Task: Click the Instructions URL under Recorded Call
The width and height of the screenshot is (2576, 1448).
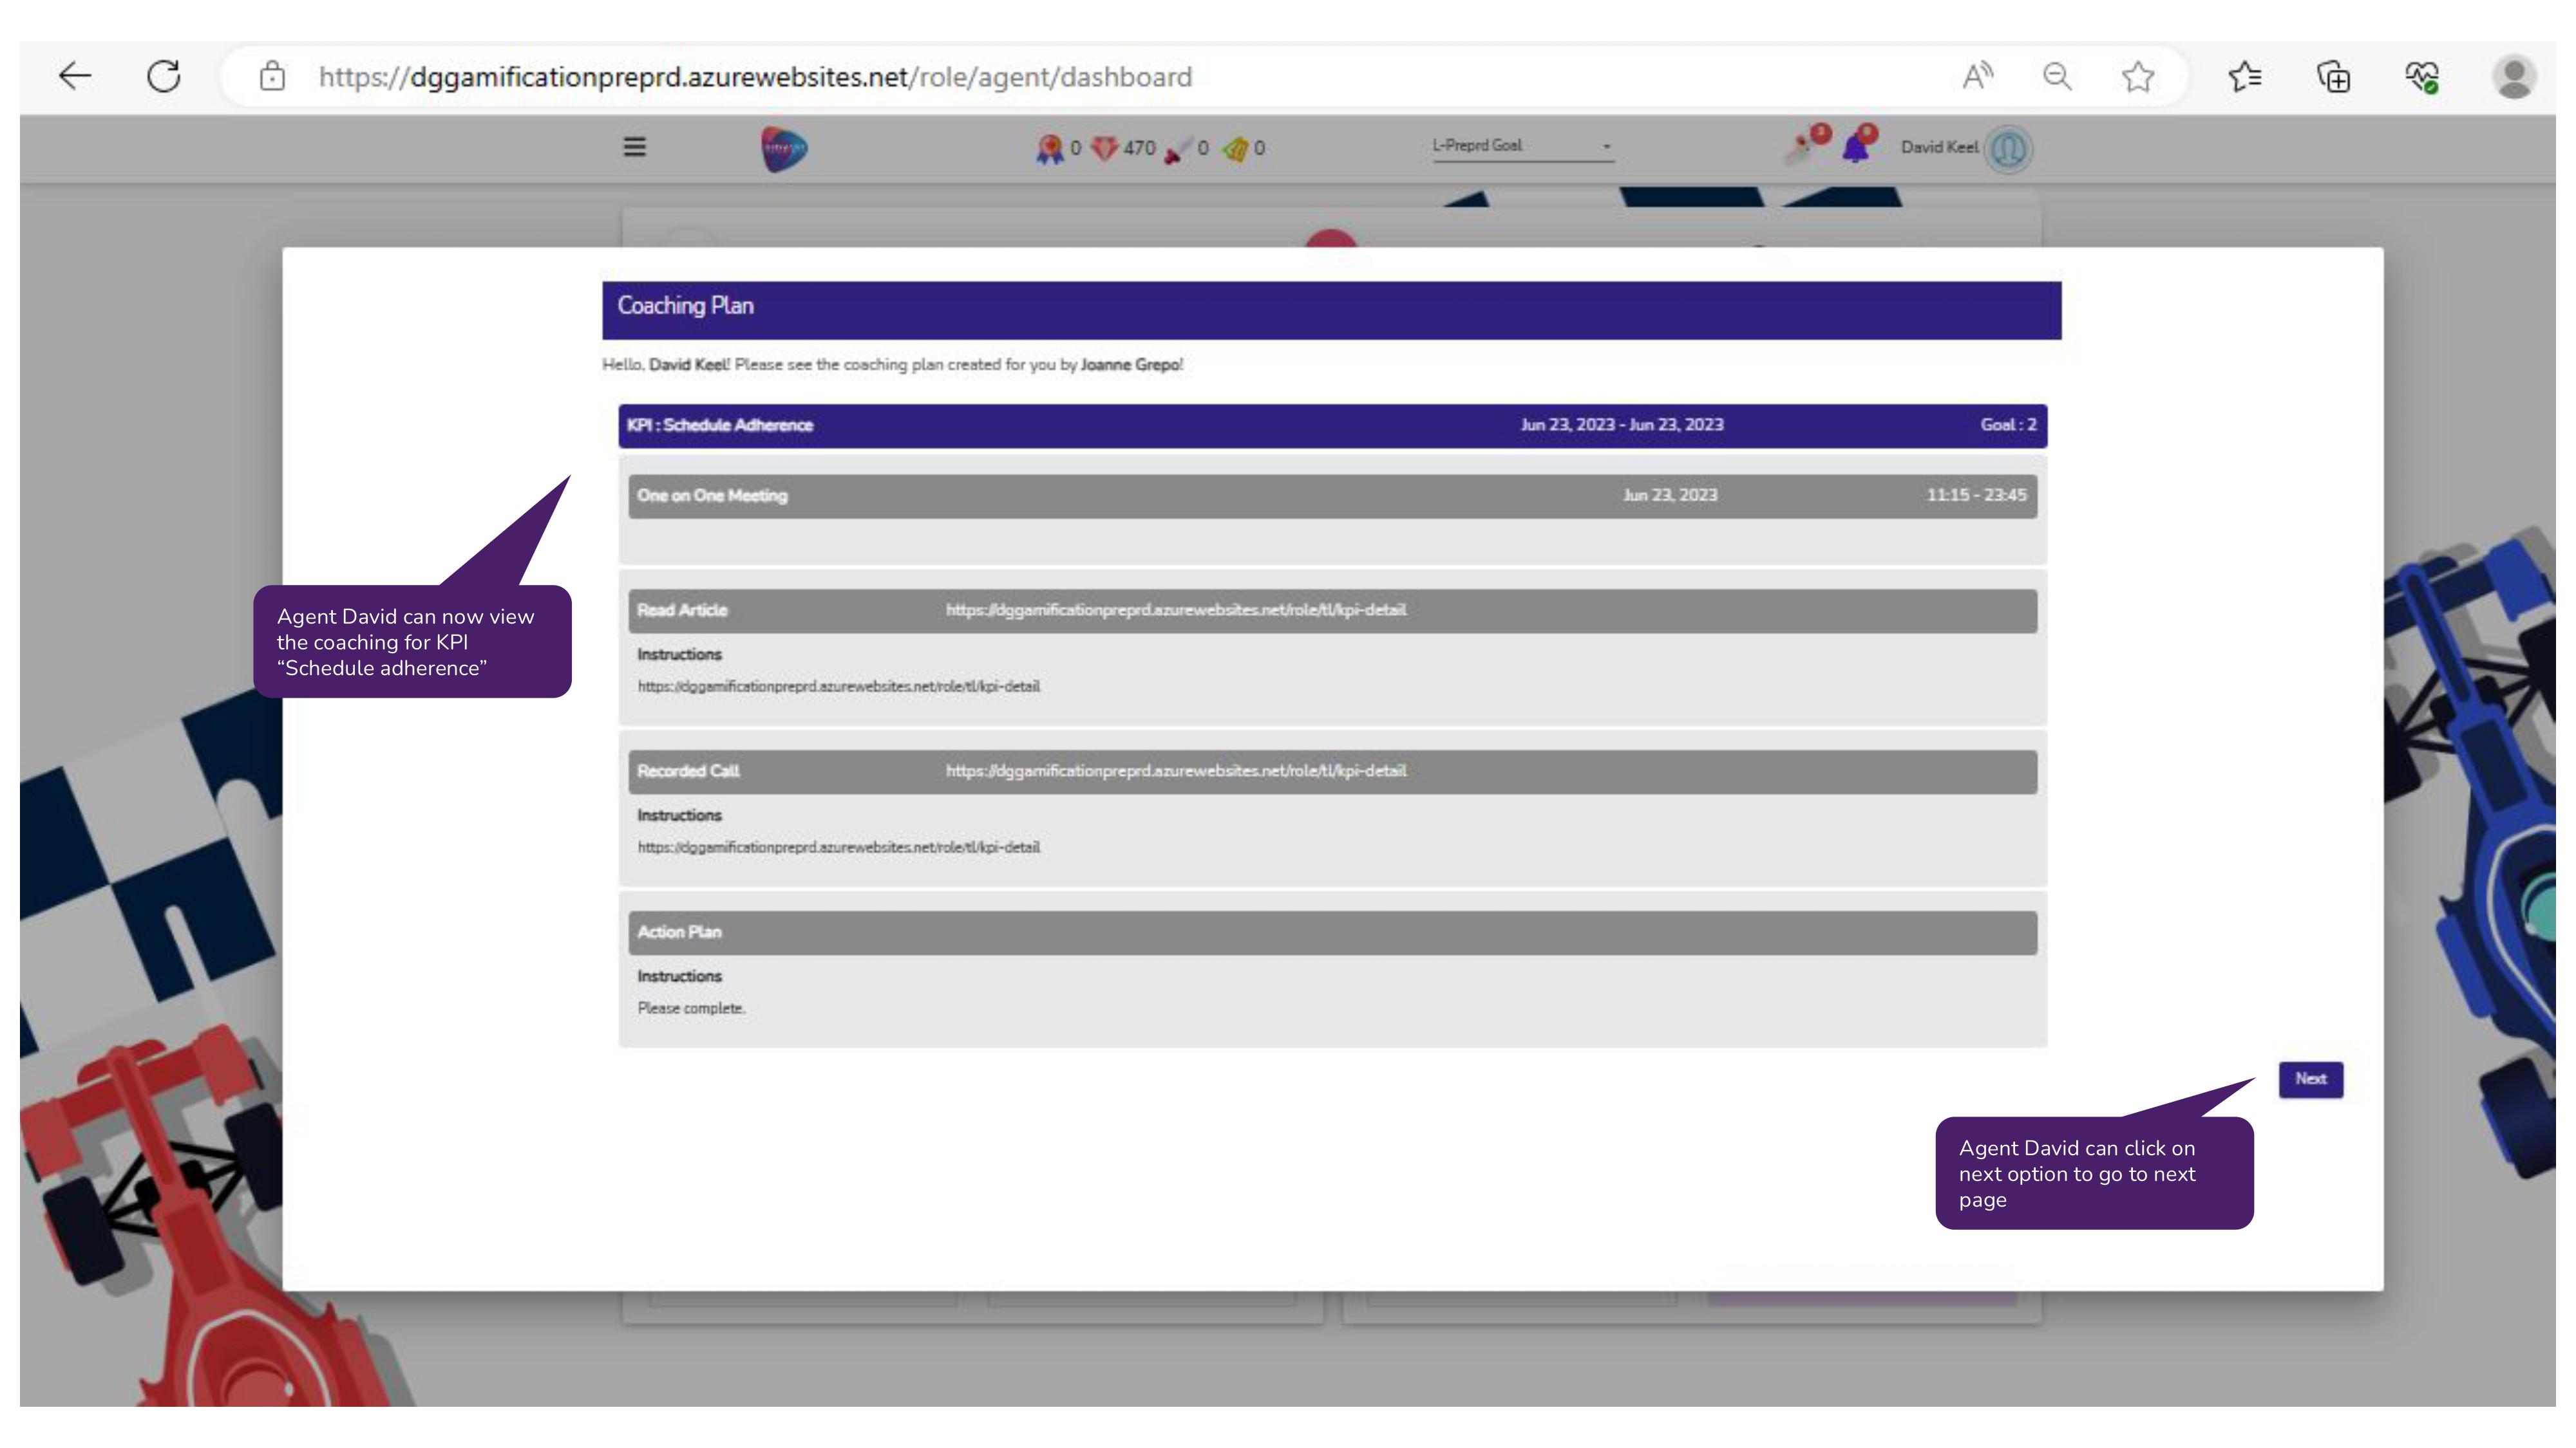Action: click(838, 848)
